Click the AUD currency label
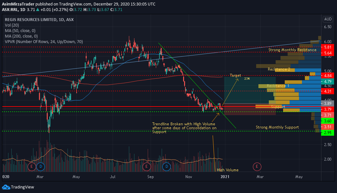 click(328, 19)
